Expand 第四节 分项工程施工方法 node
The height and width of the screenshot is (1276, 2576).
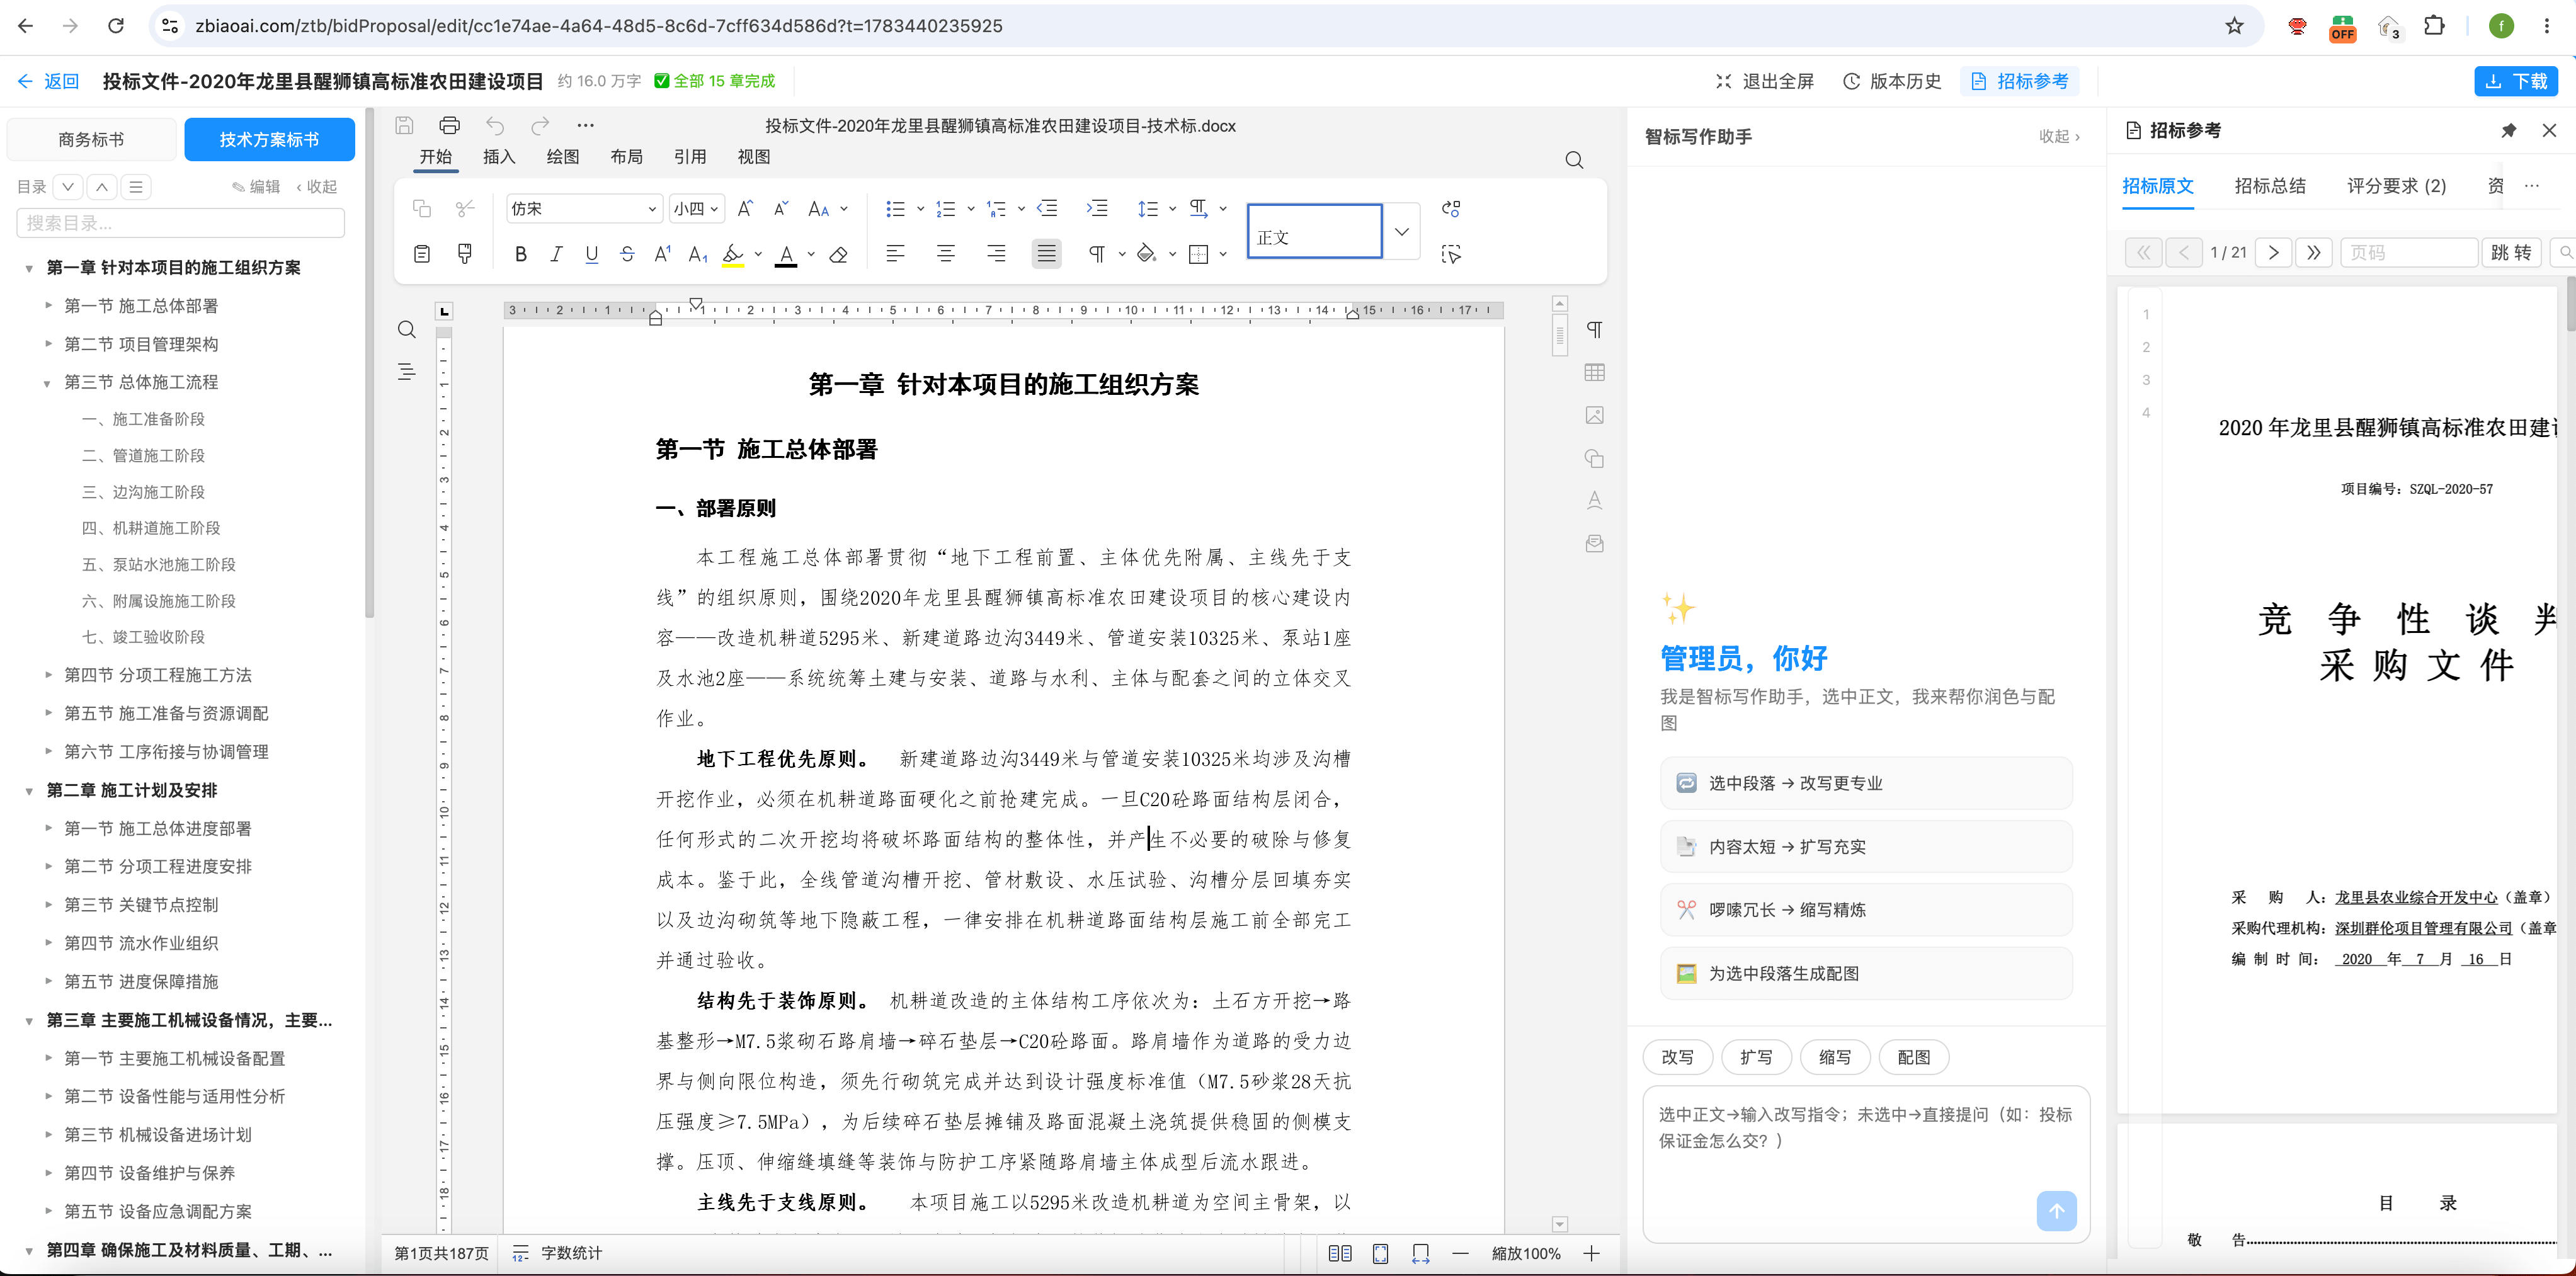[48, 675]
